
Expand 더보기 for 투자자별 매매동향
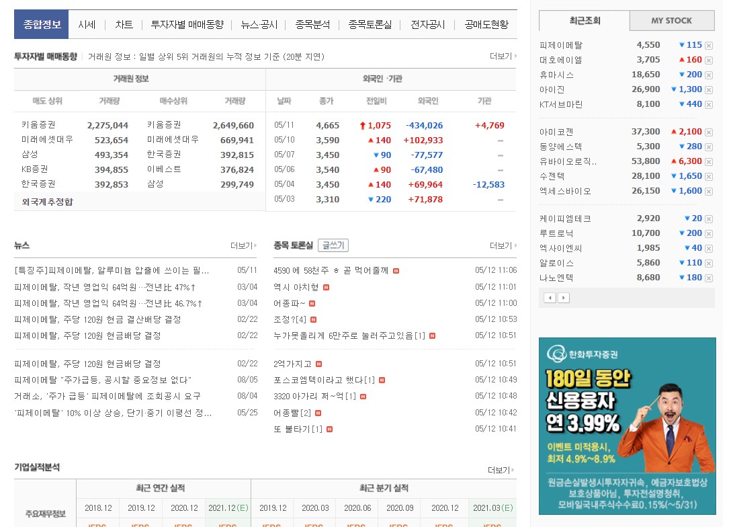(x=503, y=56)
